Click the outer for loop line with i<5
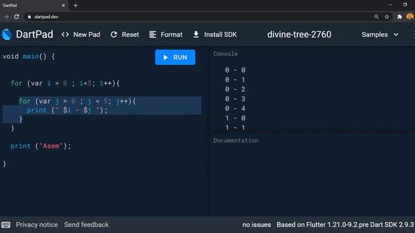Viewport: 415px width, 233px height. 65,83
